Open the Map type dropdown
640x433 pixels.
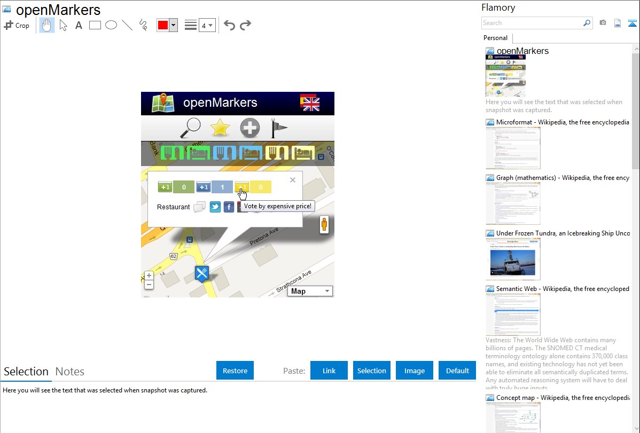310,291
